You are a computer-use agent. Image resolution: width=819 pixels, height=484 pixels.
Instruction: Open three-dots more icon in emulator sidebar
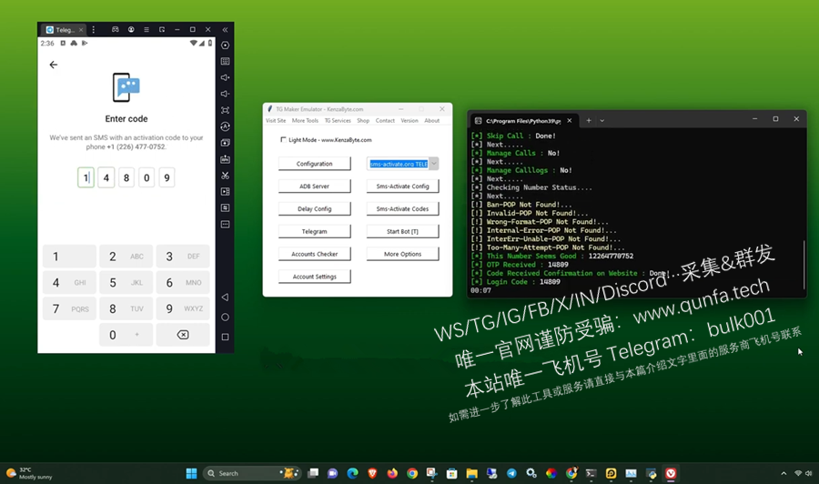click(x=225, y=225)
